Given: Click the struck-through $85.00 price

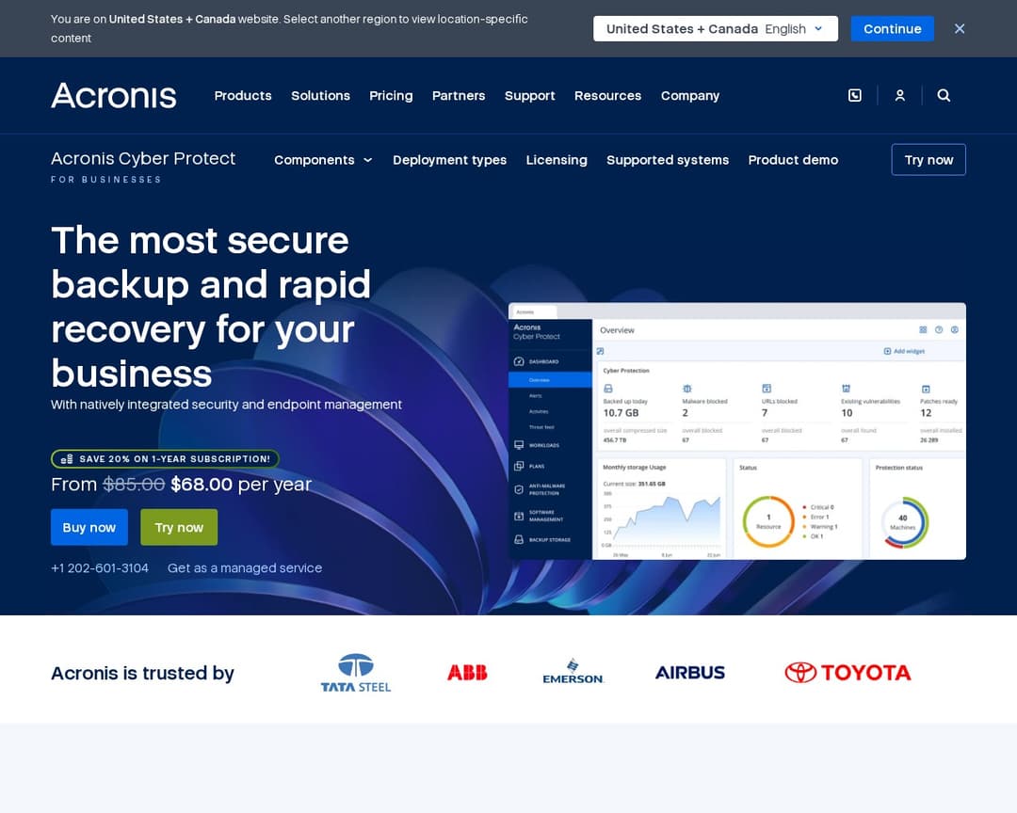Looking at the screenshot, I should [x=135, y=485].
